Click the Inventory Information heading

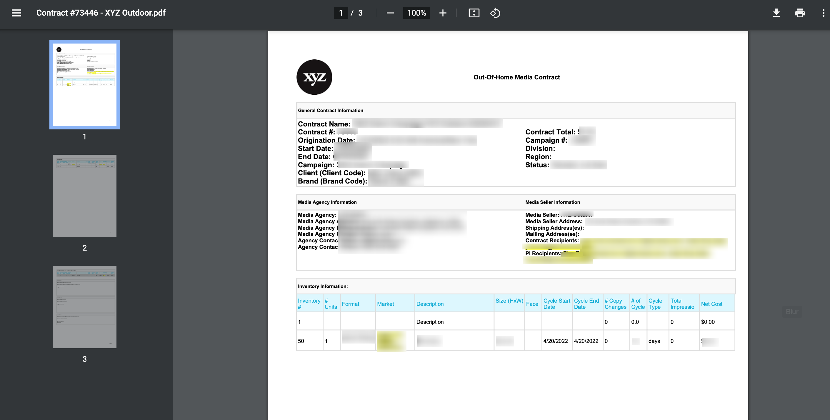tap(323, 286)
